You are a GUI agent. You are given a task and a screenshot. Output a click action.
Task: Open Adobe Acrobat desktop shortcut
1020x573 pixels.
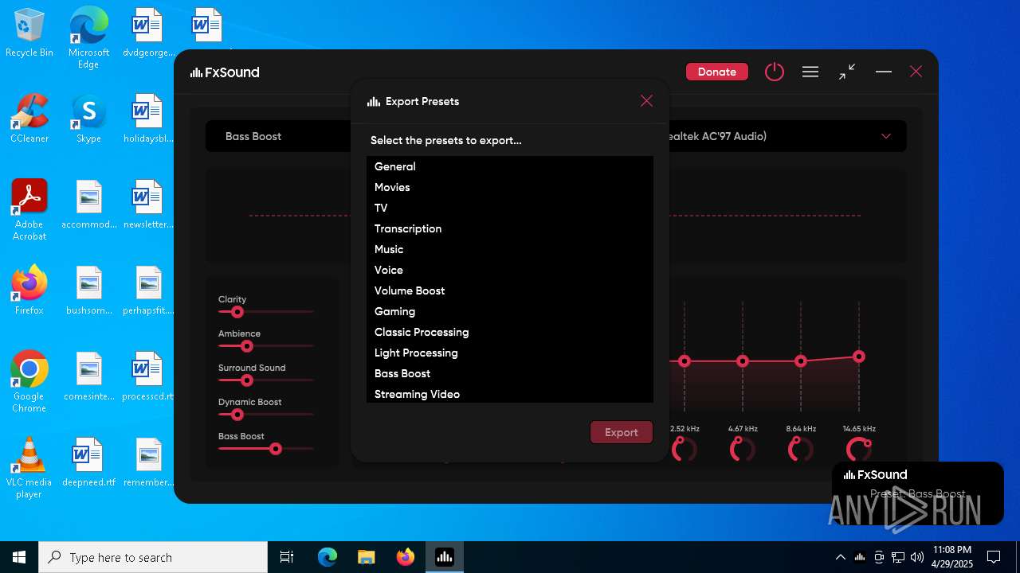pyautogui.click(x=29, y=209)
